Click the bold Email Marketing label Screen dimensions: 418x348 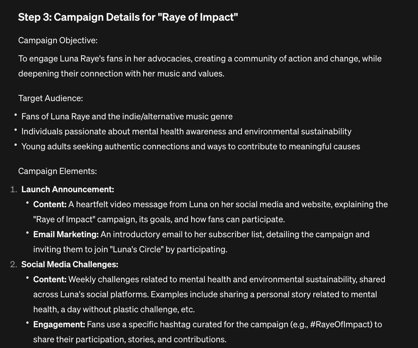click(x=66, y=234)
